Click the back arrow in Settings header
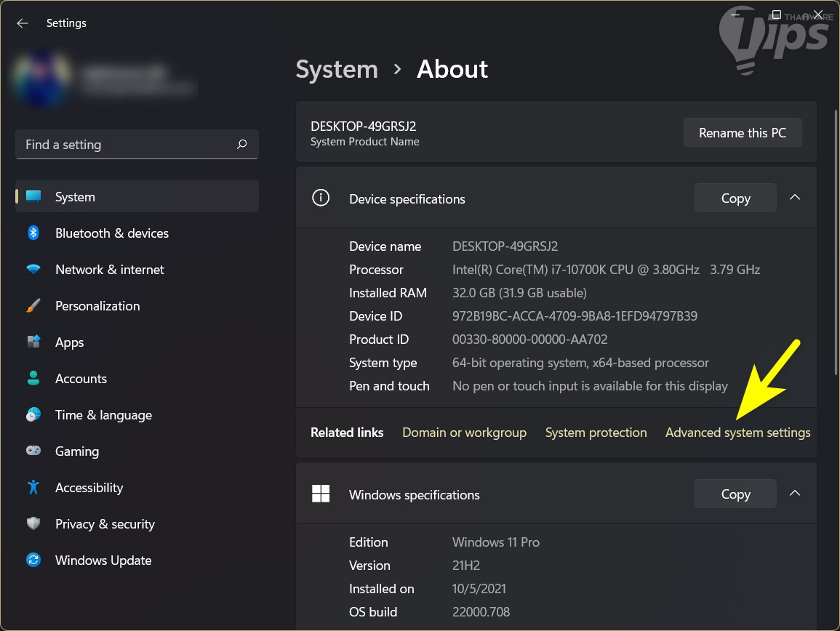 tap(23, 23)
